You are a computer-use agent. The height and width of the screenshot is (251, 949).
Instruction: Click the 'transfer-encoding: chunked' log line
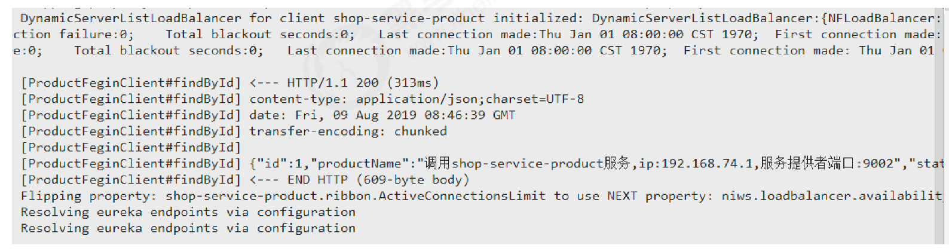348,131
